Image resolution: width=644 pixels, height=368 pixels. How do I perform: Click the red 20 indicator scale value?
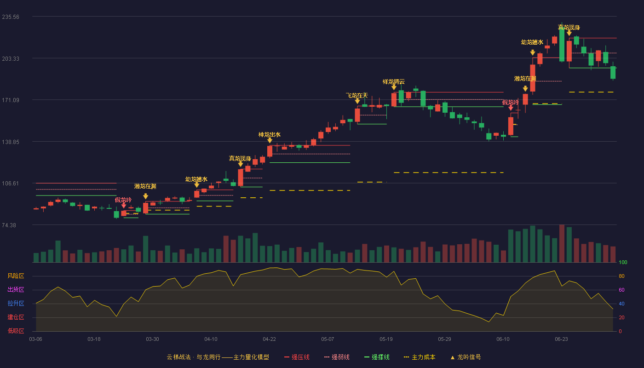621,318
